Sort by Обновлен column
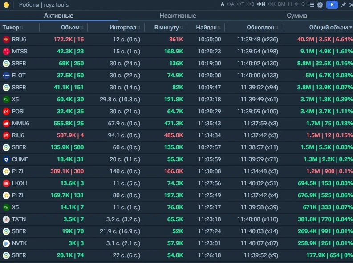Image resolution: width=353 pixels, height=263 pixels. click(263, 28)
